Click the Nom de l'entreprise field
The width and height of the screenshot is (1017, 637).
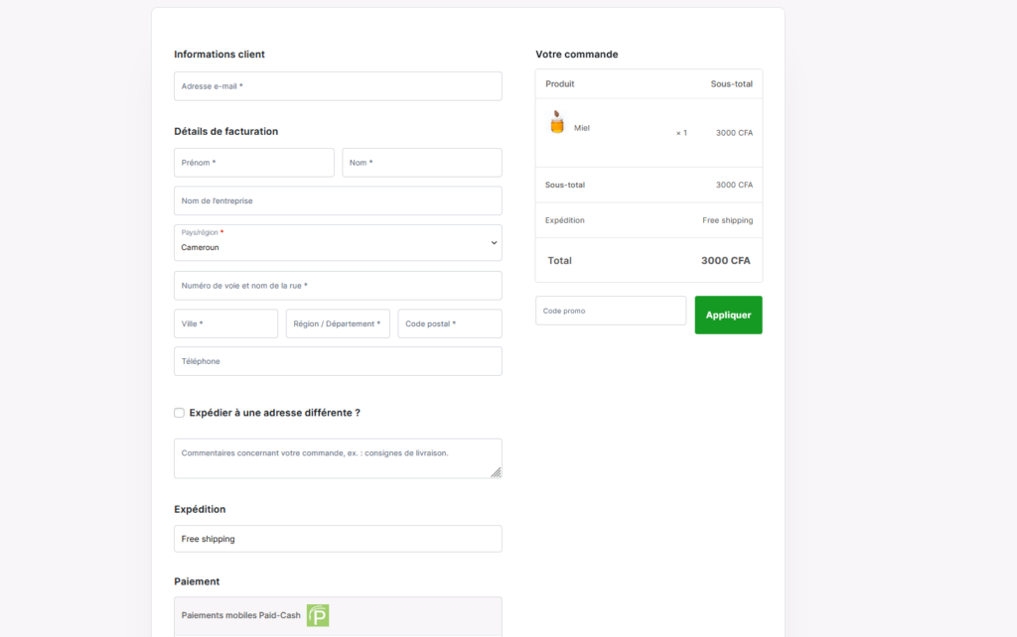coord(338,200)
